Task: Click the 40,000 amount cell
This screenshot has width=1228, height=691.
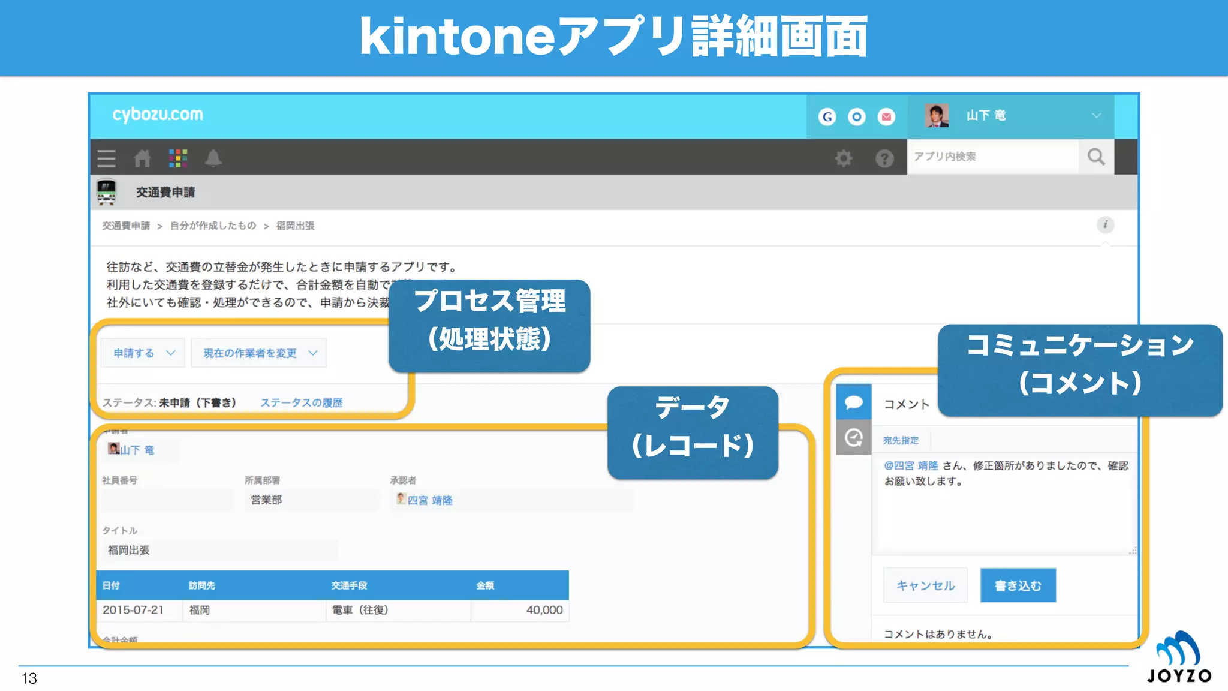Action: pyautogui.click(x=520, y=610)
